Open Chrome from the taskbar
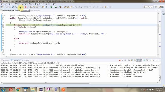Screen dimensions: 165x92 (18, 90)
